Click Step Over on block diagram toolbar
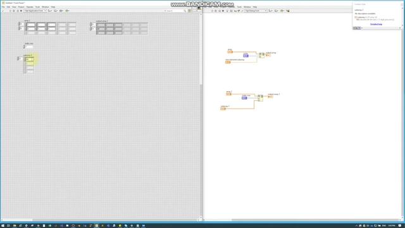The height and width of the screenshot is (228, 405). coord(239,11)
